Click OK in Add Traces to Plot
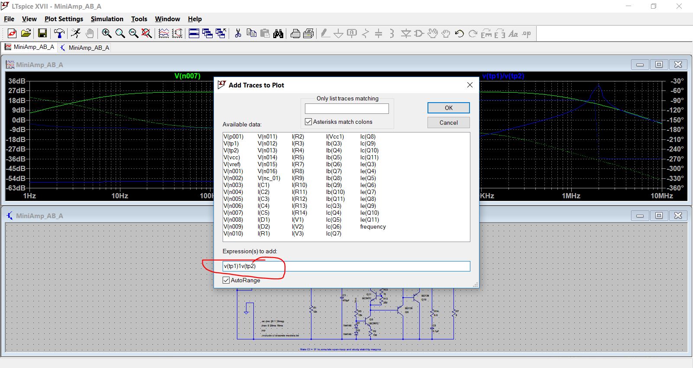693x368 pixels. [449, 108]
